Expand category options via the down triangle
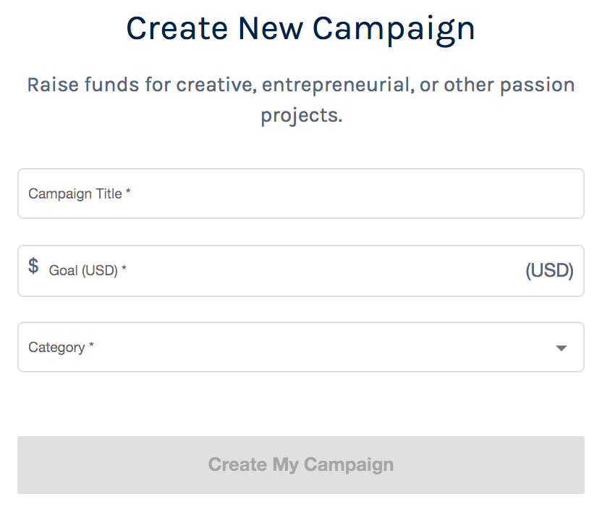602x510 pixels. pyautogui.click(x=561, y=348)
